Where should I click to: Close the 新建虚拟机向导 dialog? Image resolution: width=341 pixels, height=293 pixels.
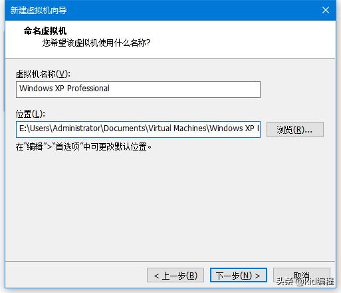pos(326,10)
